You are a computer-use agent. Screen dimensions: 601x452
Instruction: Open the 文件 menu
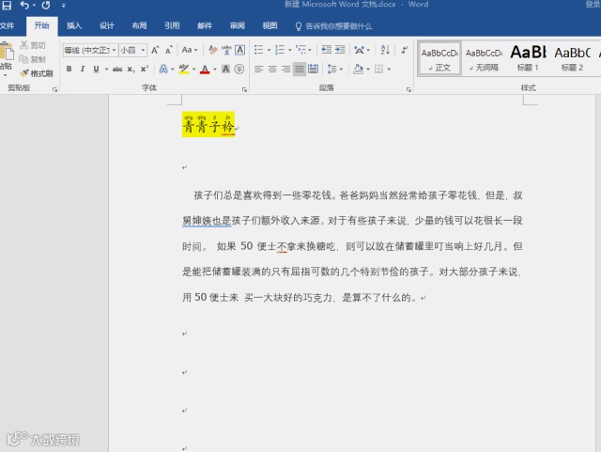(x=7, y=25)
